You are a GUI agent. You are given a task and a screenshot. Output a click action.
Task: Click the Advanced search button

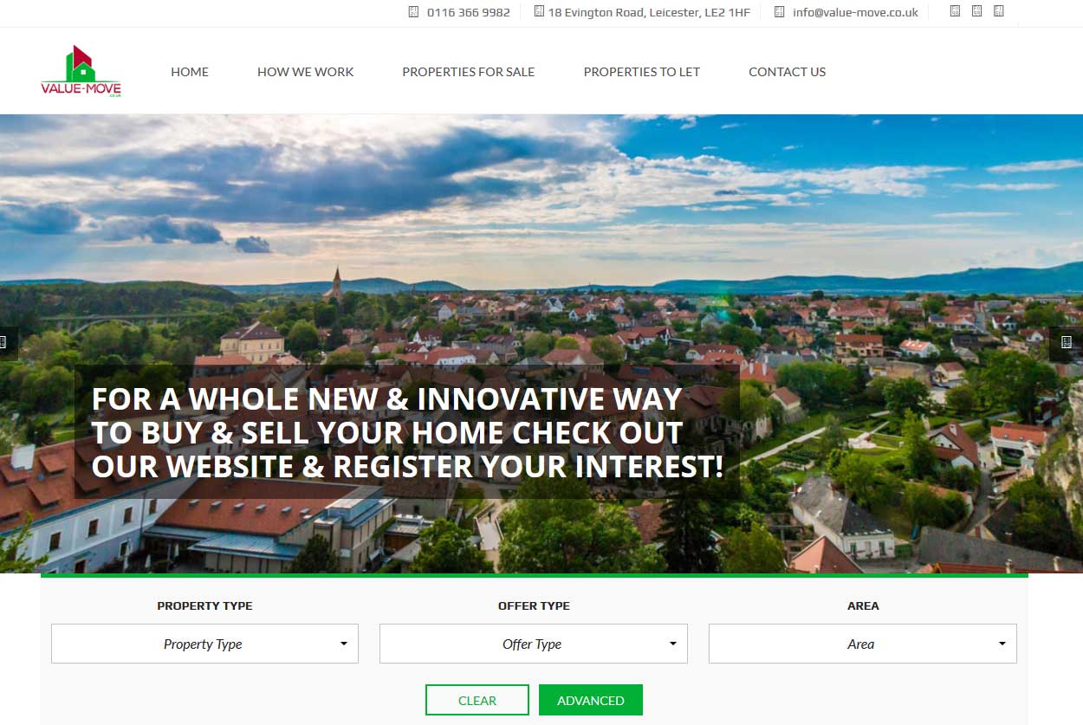(x=591, y=700)
